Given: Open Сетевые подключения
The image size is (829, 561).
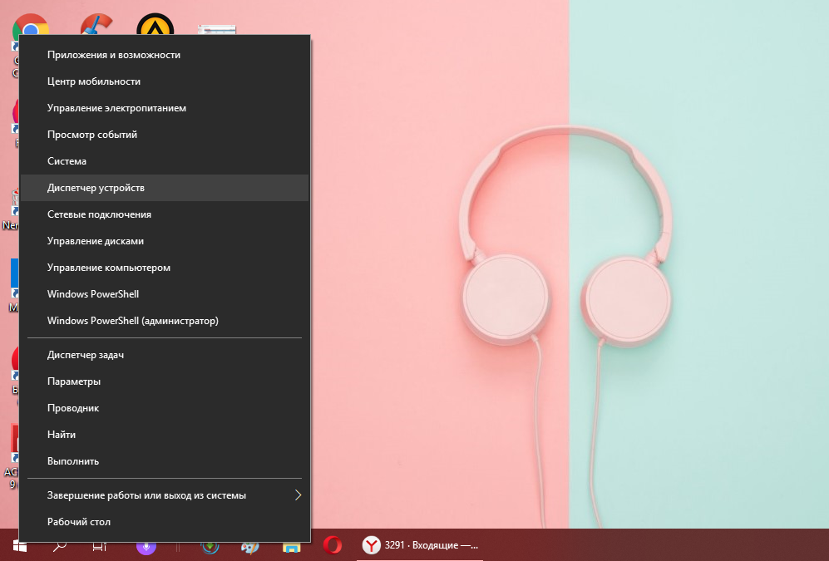Looking at the screenshot, I should coord(165,214).
